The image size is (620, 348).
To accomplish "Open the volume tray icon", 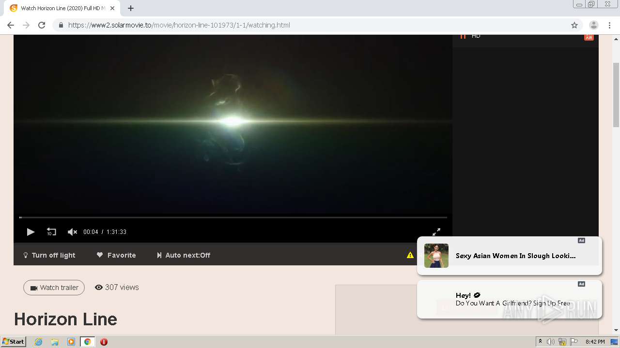I will 550,342.
